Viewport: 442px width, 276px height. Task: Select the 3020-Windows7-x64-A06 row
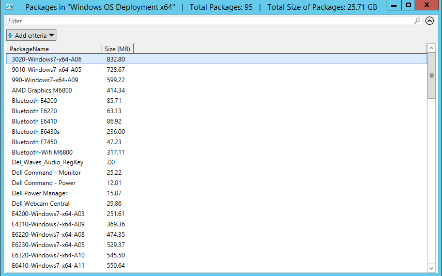[x=47, y=59]
